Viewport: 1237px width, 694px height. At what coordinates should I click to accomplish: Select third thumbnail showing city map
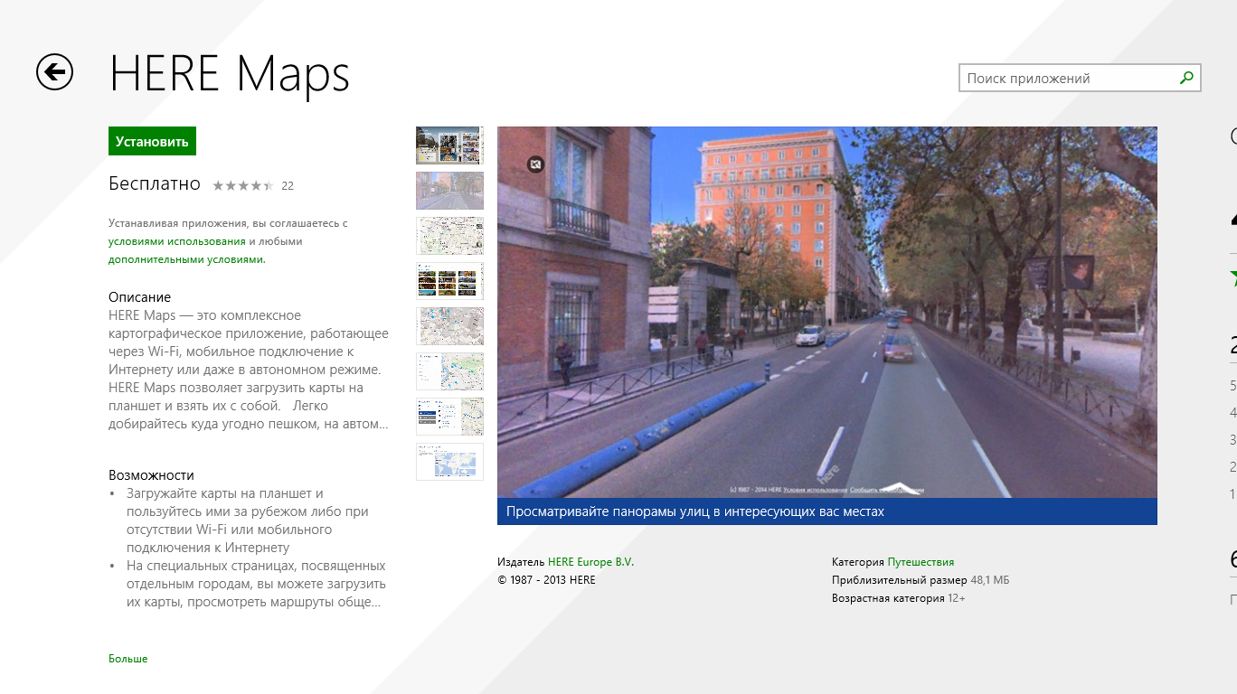pos(449,236)
